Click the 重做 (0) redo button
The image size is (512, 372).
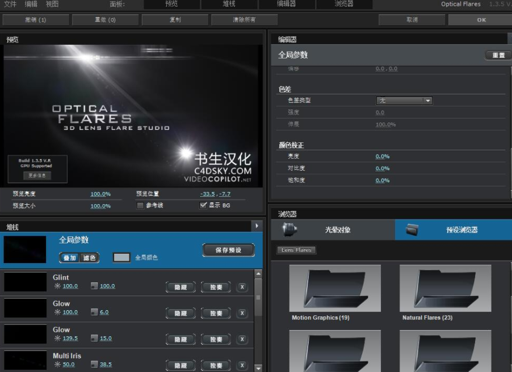pos(105,20)
